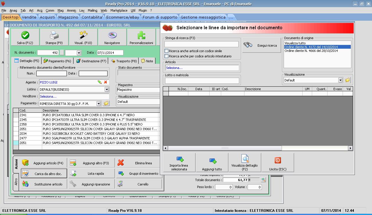Click the Stringa di ricerca input field
372x215 pixels.
point(201,44)
